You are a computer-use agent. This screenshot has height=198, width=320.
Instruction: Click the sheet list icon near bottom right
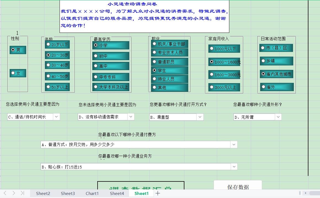(x=300, y=193)
